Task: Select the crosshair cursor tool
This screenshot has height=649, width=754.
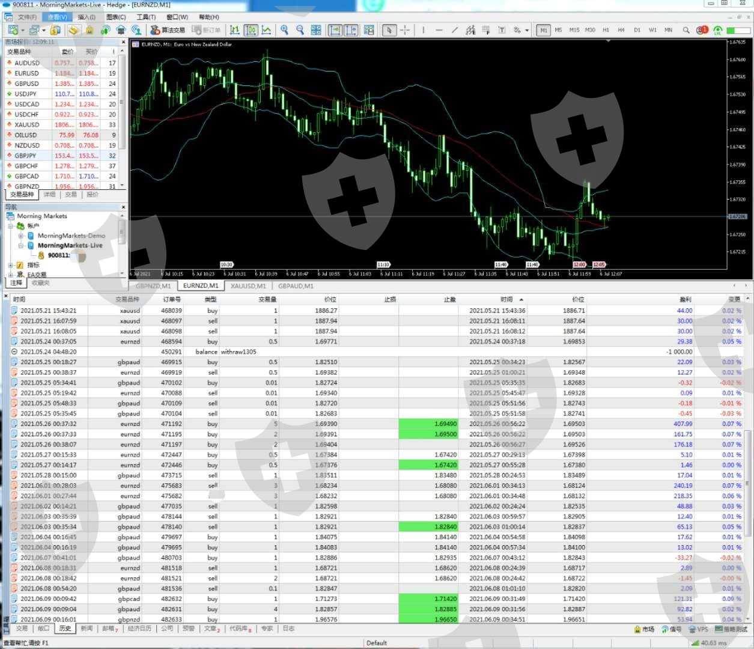Action: tap(406, 30)
